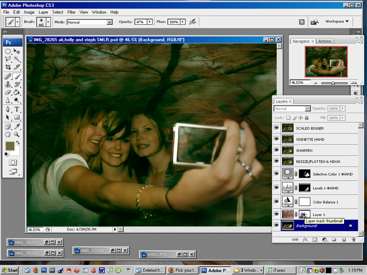Screen dimensions: 367x275
Task: Click the Add layer style fx button
Action: (305, 239)
